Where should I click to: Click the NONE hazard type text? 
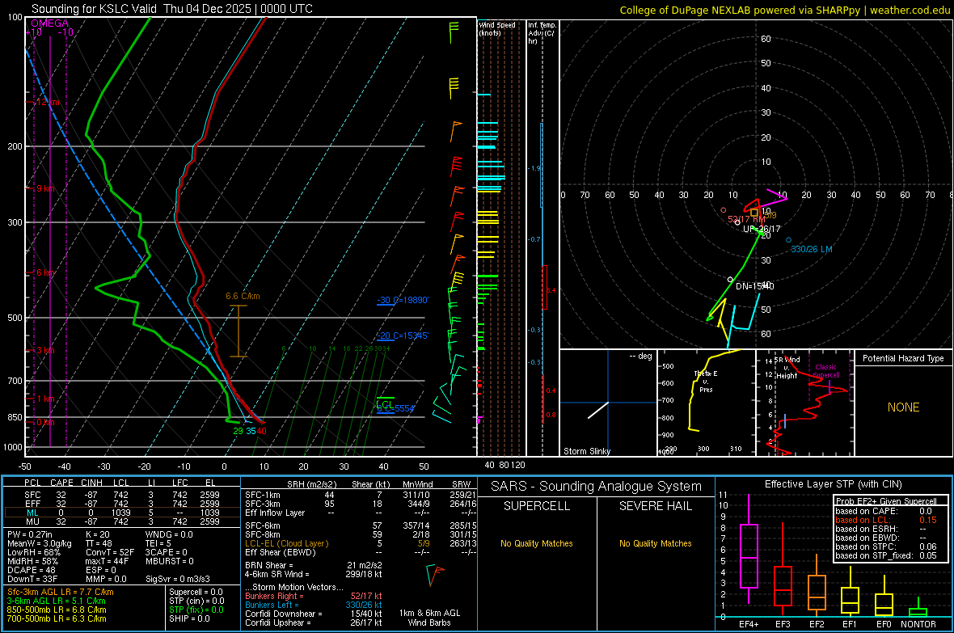pyautogui.click(x=903, y=407)
